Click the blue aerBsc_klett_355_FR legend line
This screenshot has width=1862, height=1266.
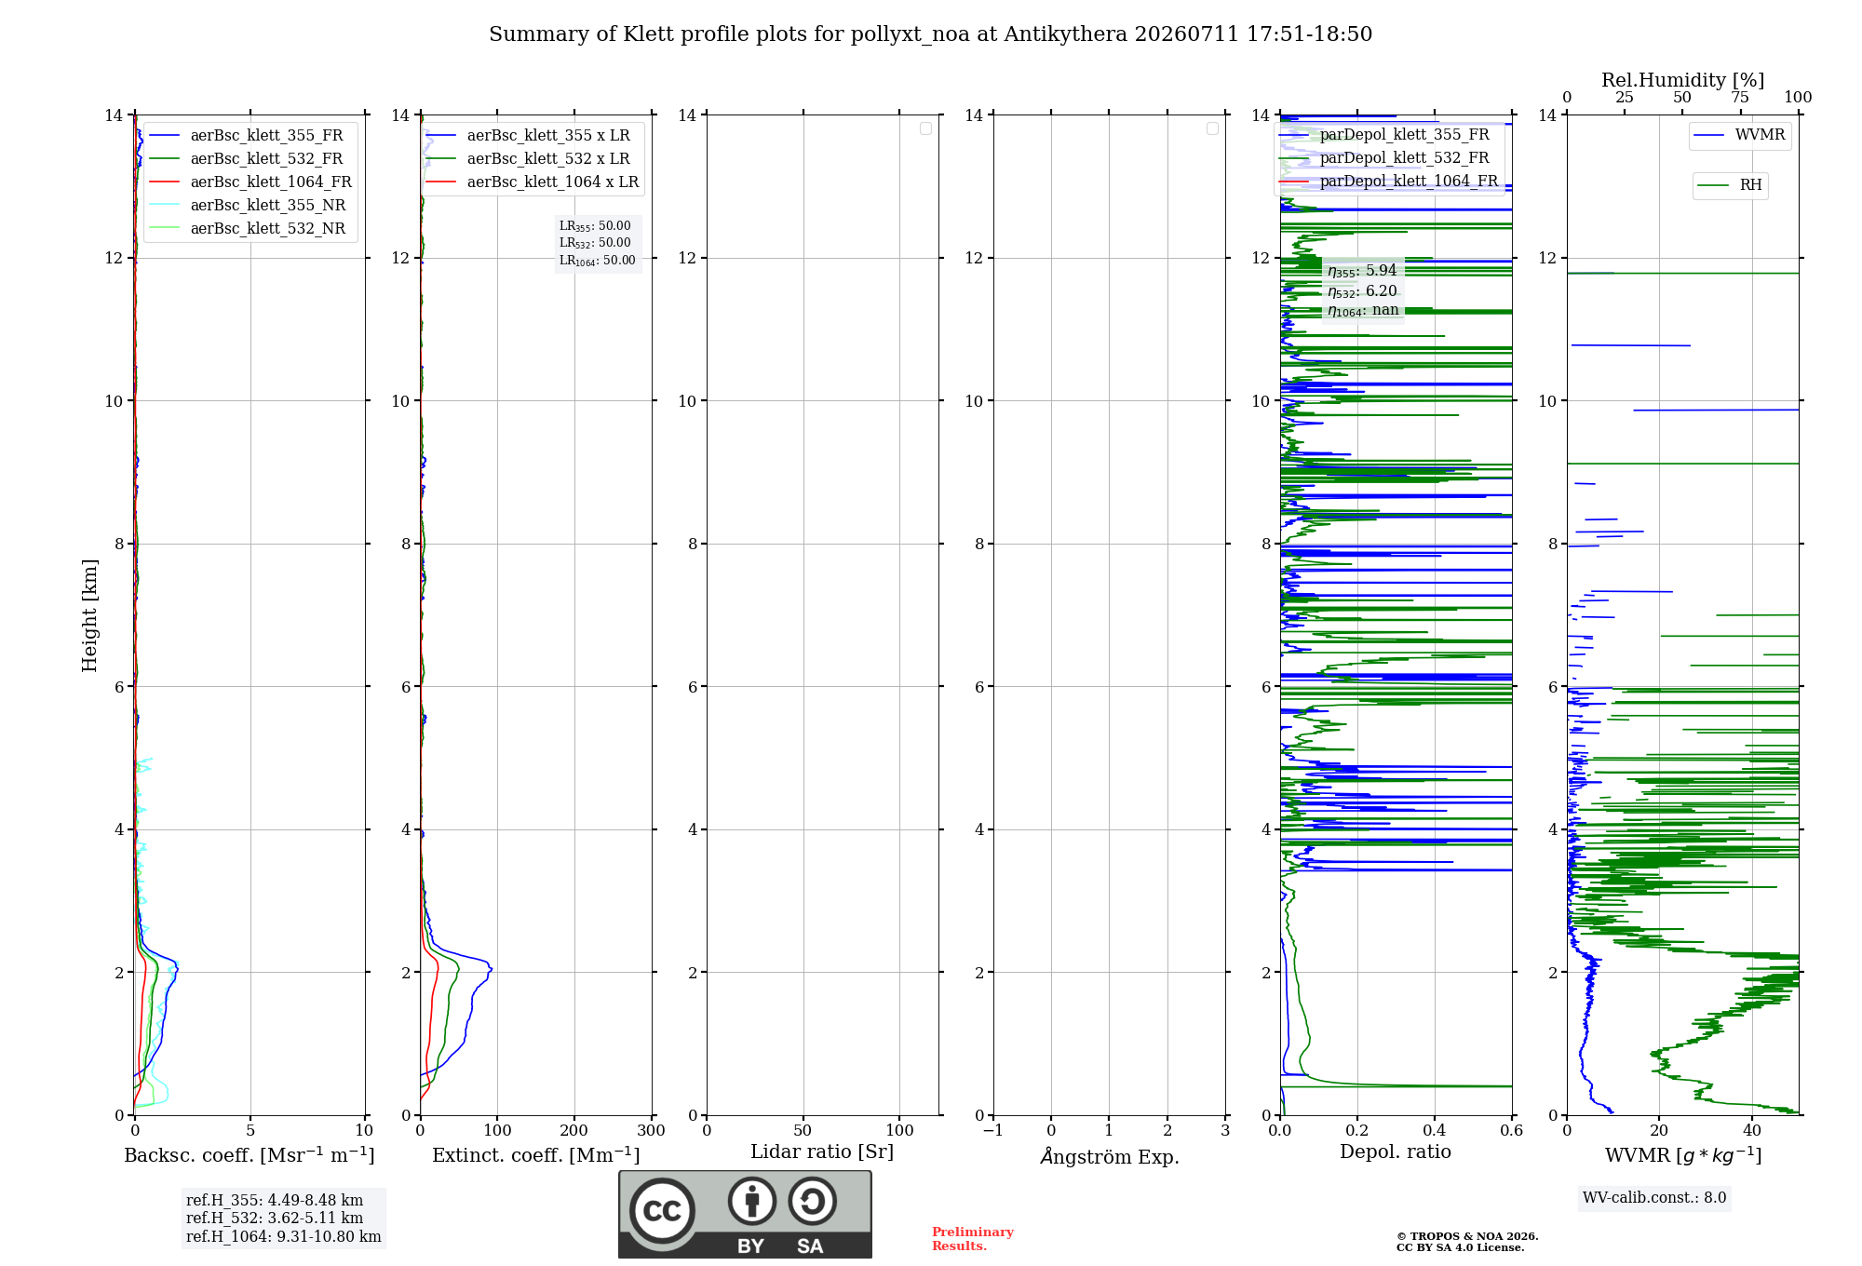point(164,136)
